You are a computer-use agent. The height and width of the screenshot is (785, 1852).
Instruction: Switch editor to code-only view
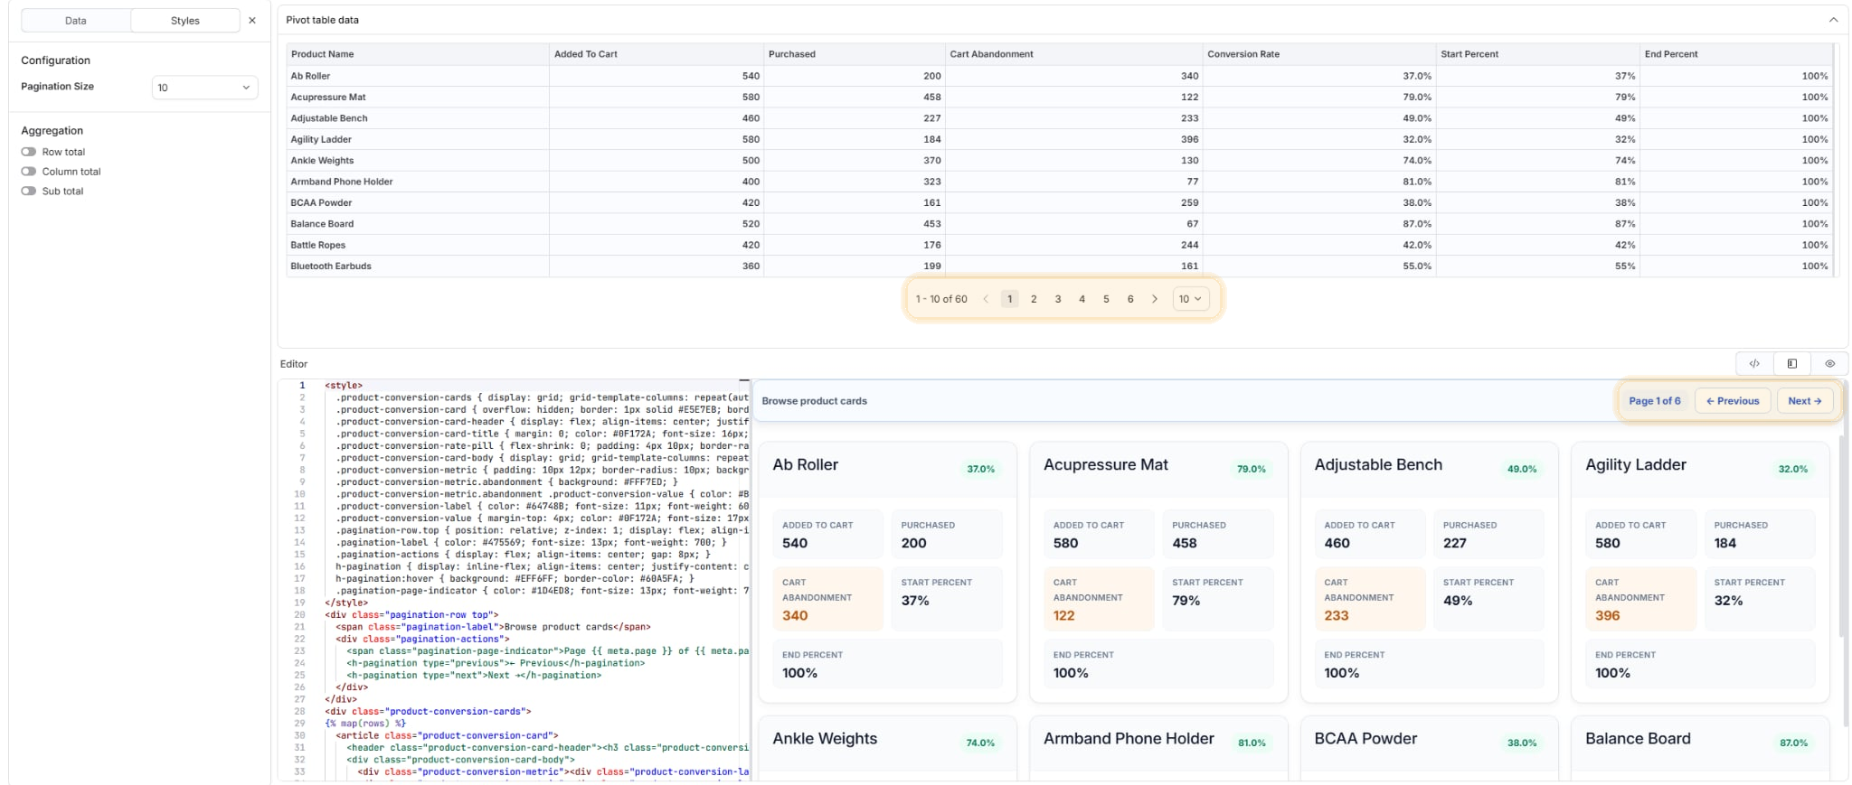[1754, 363]
